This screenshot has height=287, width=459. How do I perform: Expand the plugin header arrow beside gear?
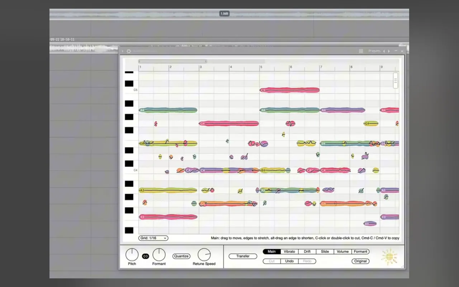click(x=123, y=51)
